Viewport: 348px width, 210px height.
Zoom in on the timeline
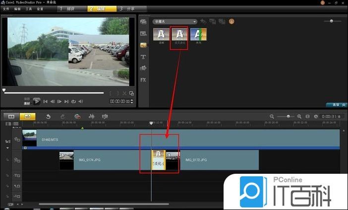click(299, 116)
